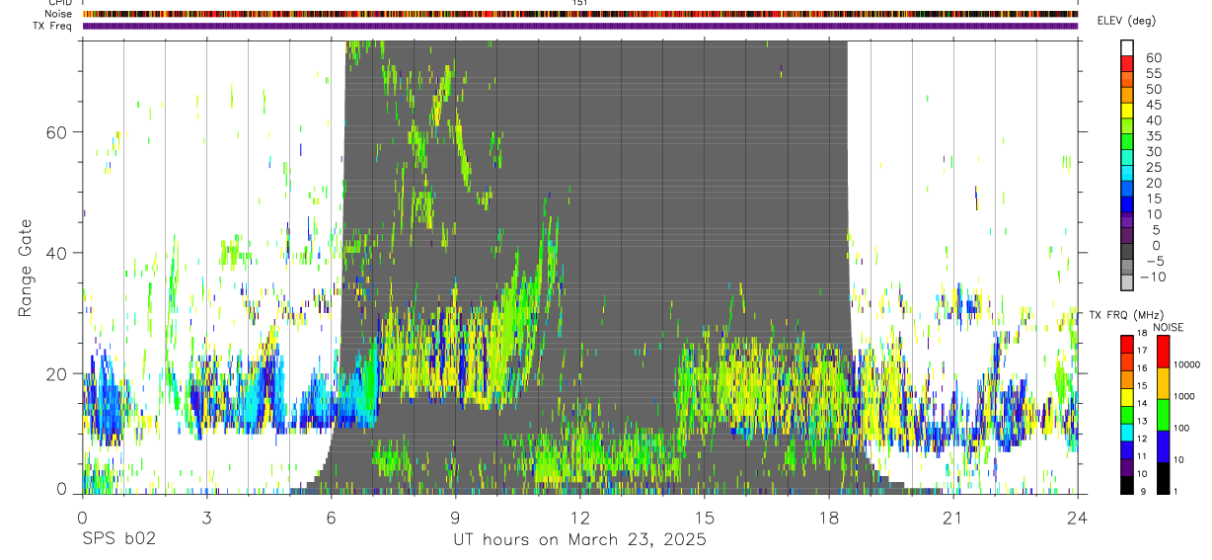Click x-axis tick label '3'
The image size is (1212, 560).
tap(206, 518)
